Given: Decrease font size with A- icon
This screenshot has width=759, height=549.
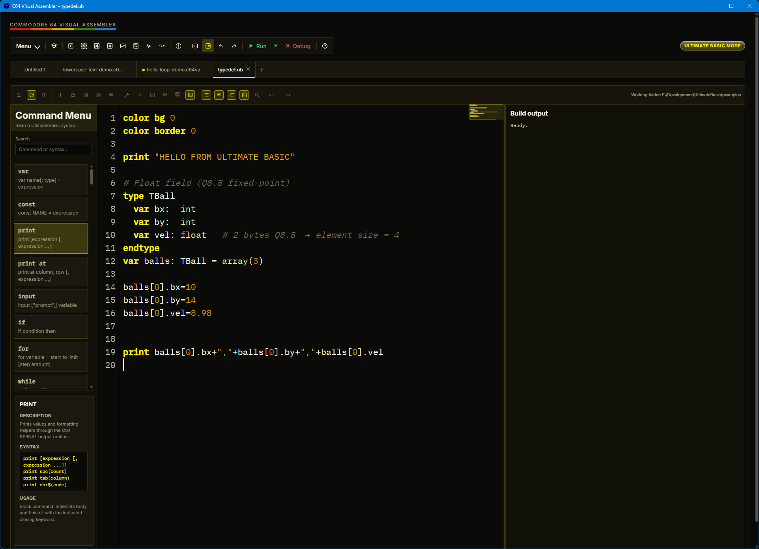Looking at the screenshot, I should pyautogui.click(x=271, y=95).
